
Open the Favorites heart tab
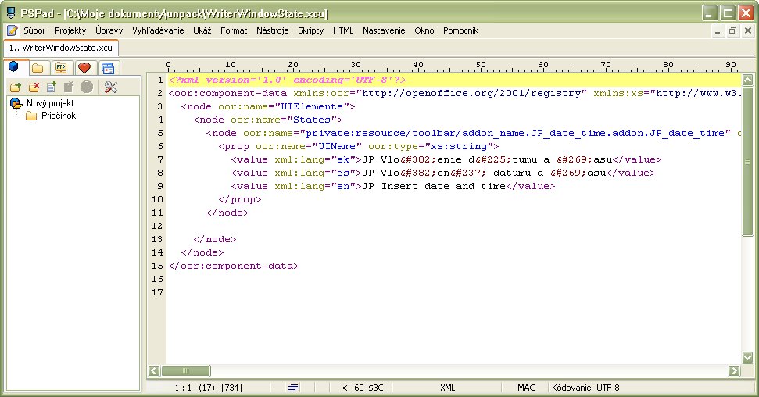84,68
